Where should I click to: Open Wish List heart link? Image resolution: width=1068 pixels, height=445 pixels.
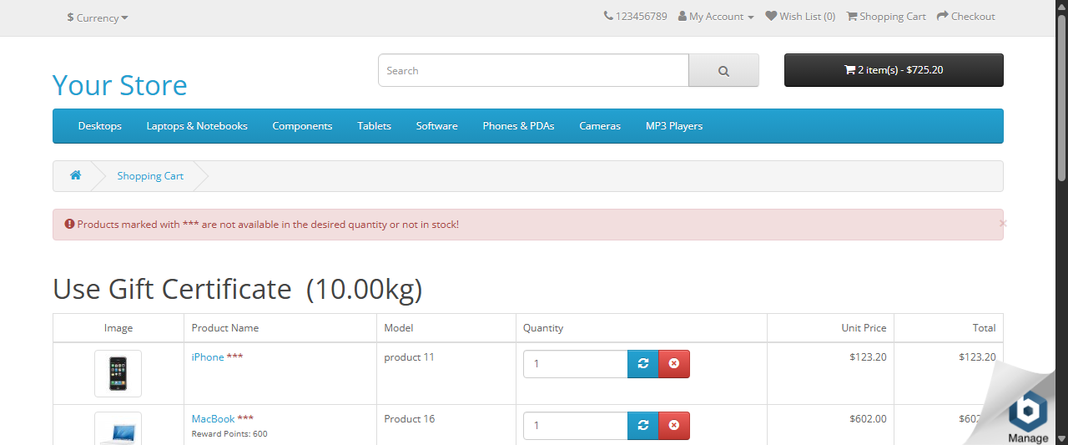[x=800, y=17]
